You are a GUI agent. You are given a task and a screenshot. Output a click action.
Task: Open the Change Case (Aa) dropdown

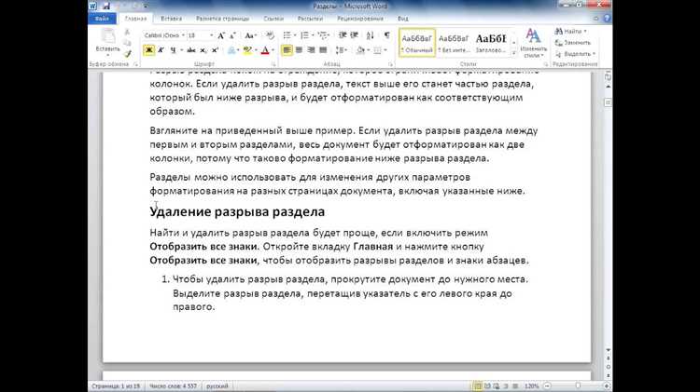click(x=250, y=35)
